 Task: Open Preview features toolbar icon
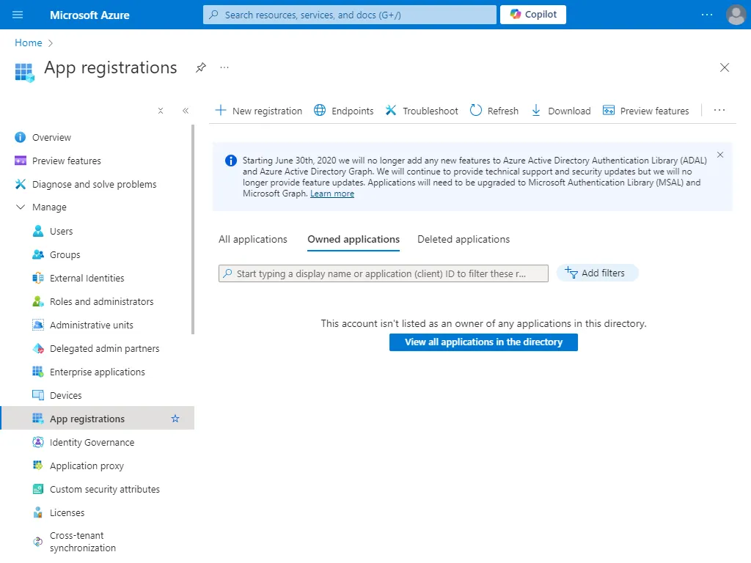[608, 111]
